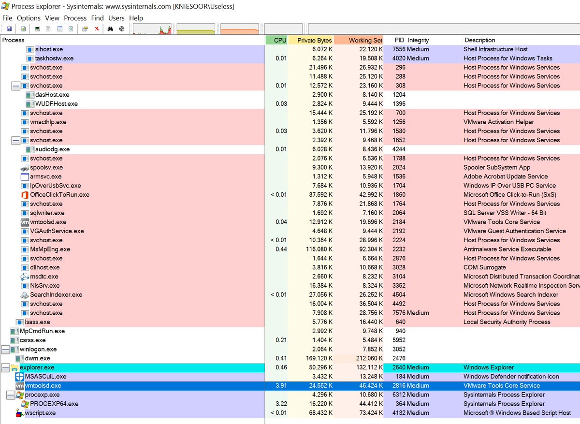
Task: Open System Information toolbar icon
Action: point(37,29)
